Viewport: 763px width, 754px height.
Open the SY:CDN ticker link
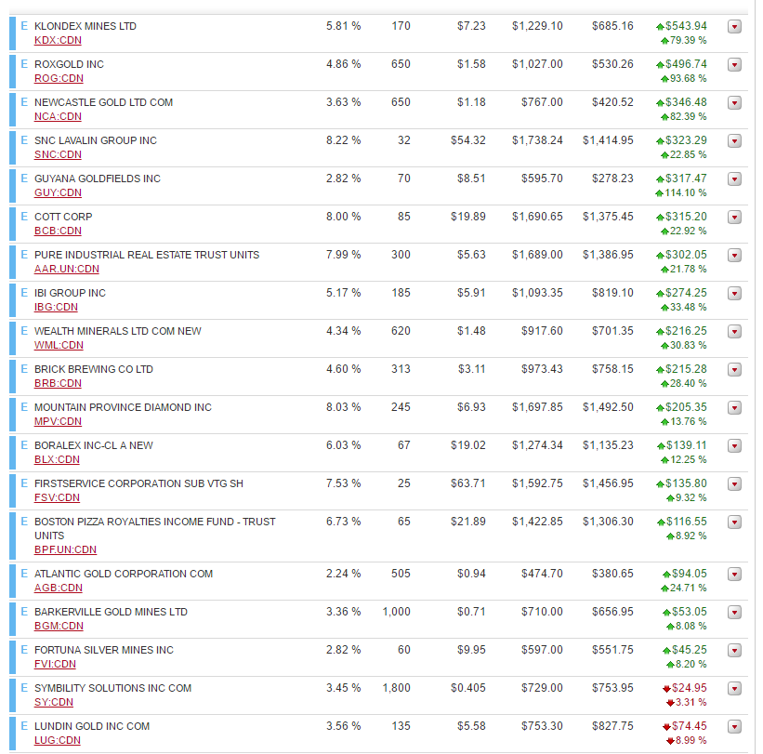pos(54,703)
